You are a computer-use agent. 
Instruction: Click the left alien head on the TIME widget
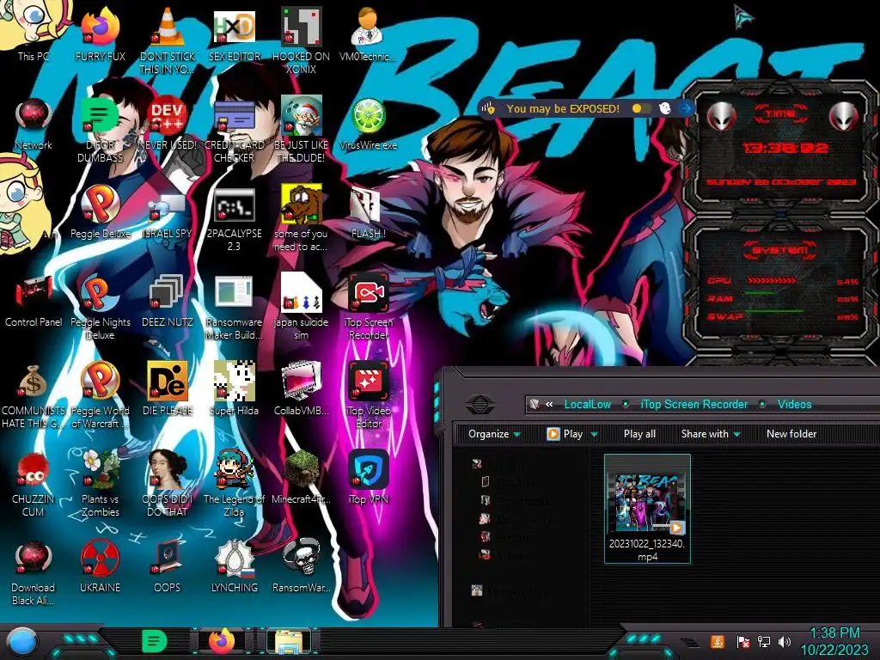tap(722, 117)
